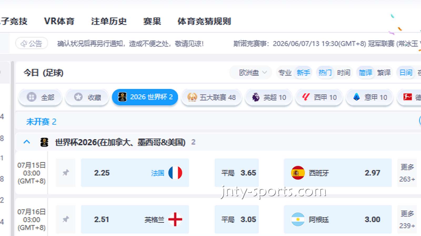Open 更多 239+ markets
The image size is (421, 236).
pyautogui.click(x=407, y=219)
